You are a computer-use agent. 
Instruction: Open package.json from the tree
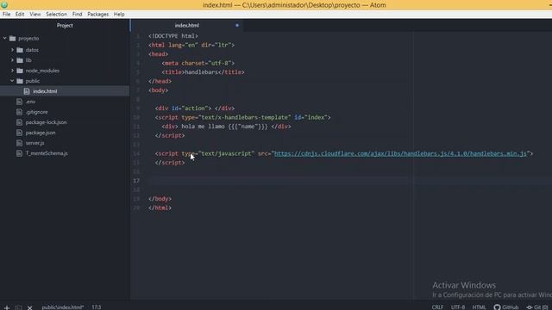(41, 133)
